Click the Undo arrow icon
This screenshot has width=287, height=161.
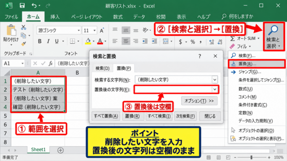click(34, 6)
